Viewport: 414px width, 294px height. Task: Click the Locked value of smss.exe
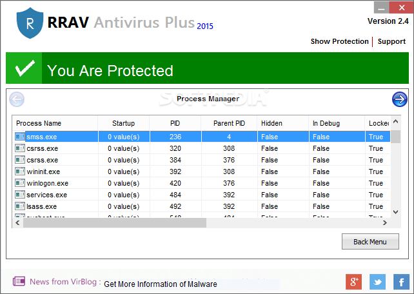pyautogui.click(x=376, y=137)
